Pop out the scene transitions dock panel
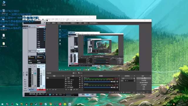The image size is (188, 106). (135, 76)
